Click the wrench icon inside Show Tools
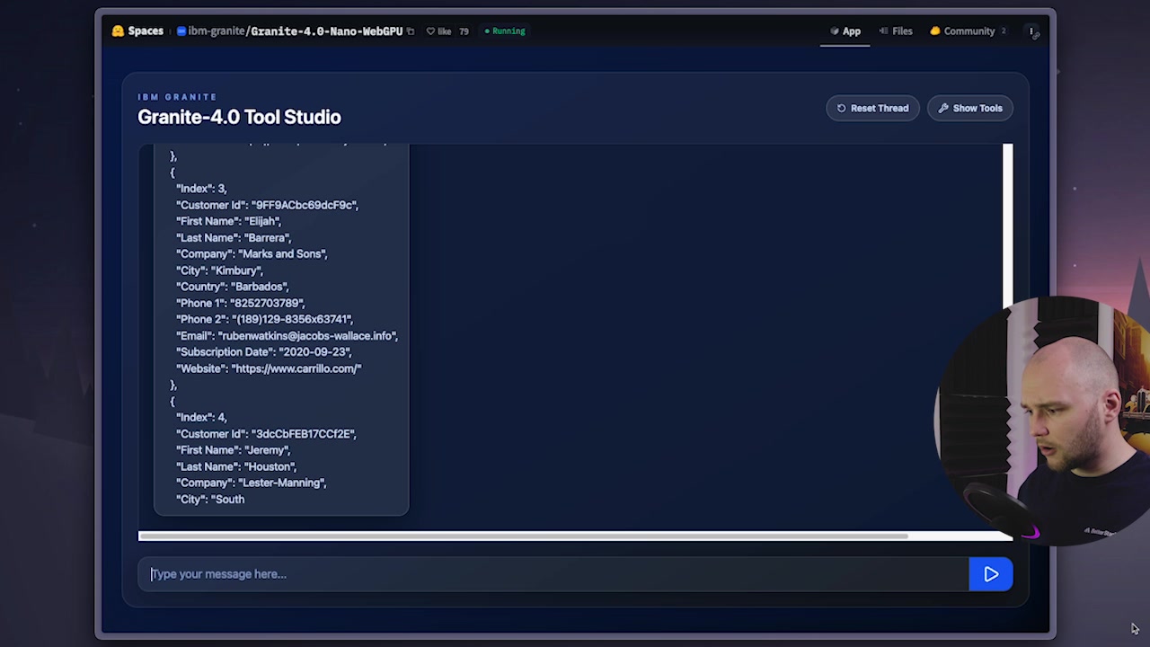 (944, 108)
